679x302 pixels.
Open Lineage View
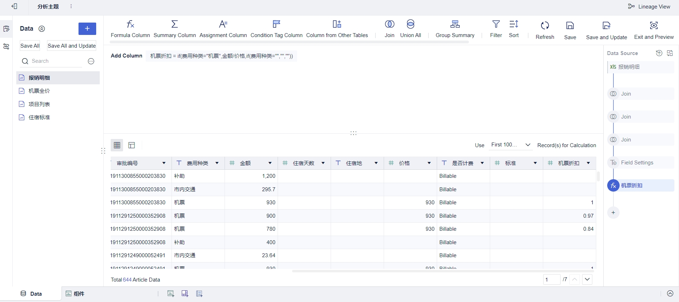point(649,6)
